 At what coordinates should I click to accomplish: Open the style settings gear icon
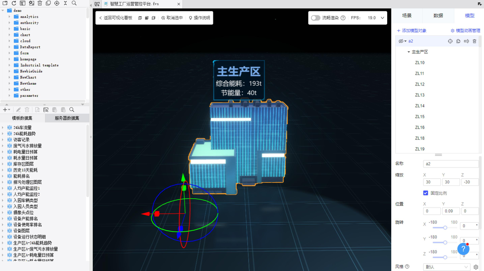(x=476, y=267)
